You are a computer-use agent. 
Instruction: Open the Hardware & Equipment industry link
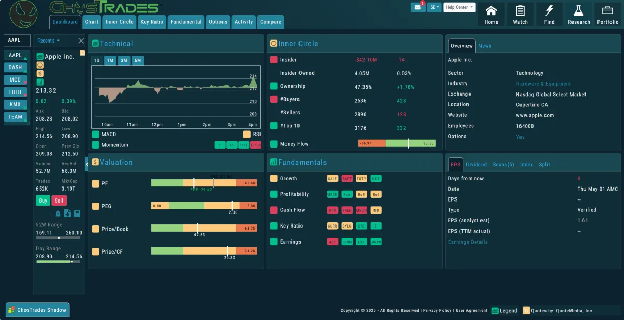click(x=543, y=84)
